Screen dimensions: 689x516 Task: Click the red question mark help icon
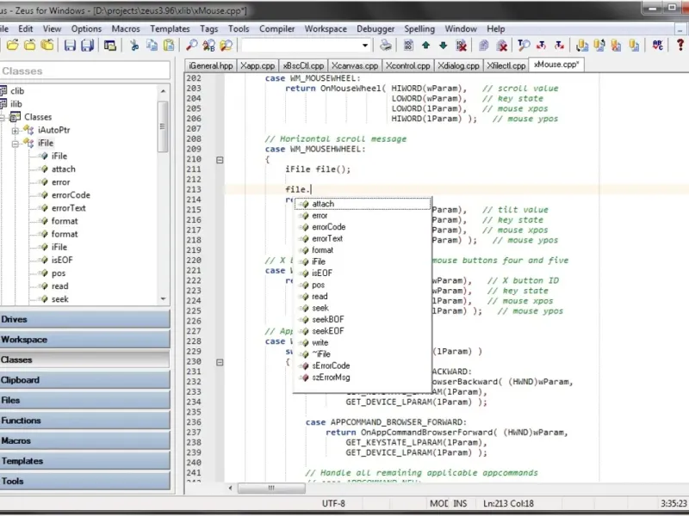coord(680,46)
